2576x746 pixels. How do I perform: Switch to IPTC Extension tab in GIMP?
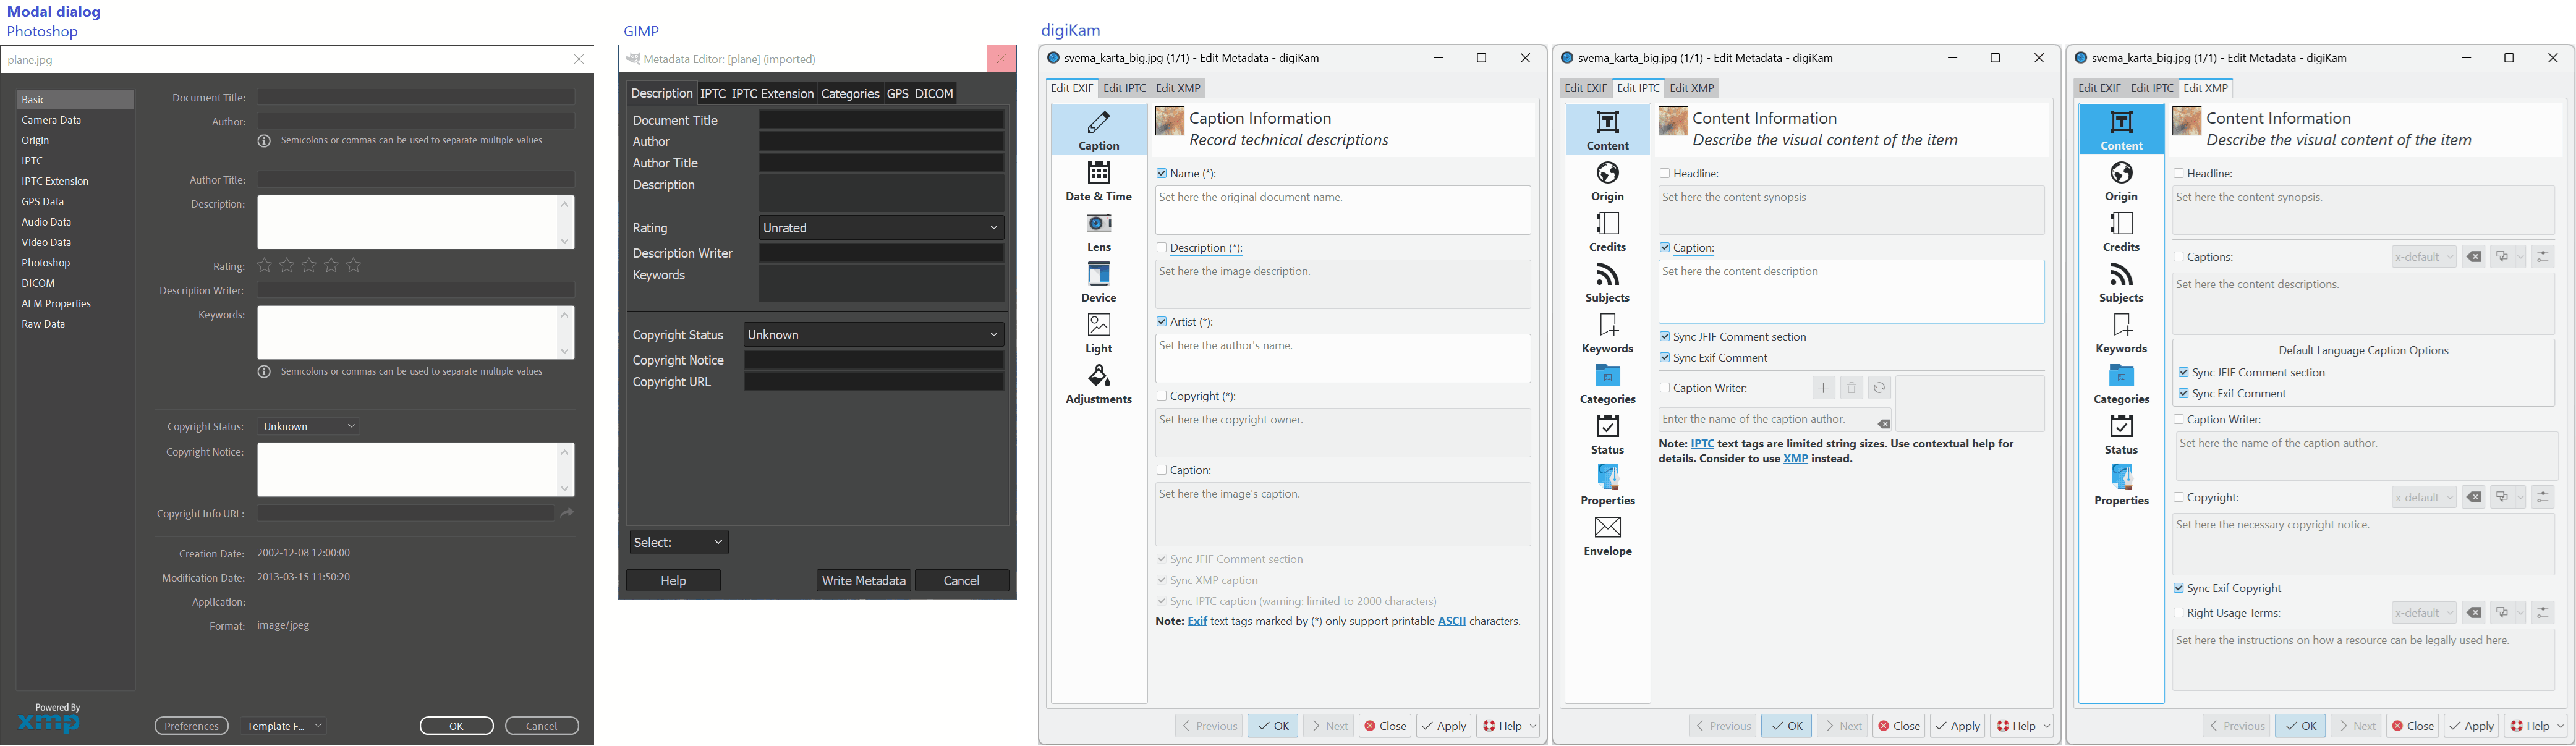pyautogui.click(x=772, y=94)
